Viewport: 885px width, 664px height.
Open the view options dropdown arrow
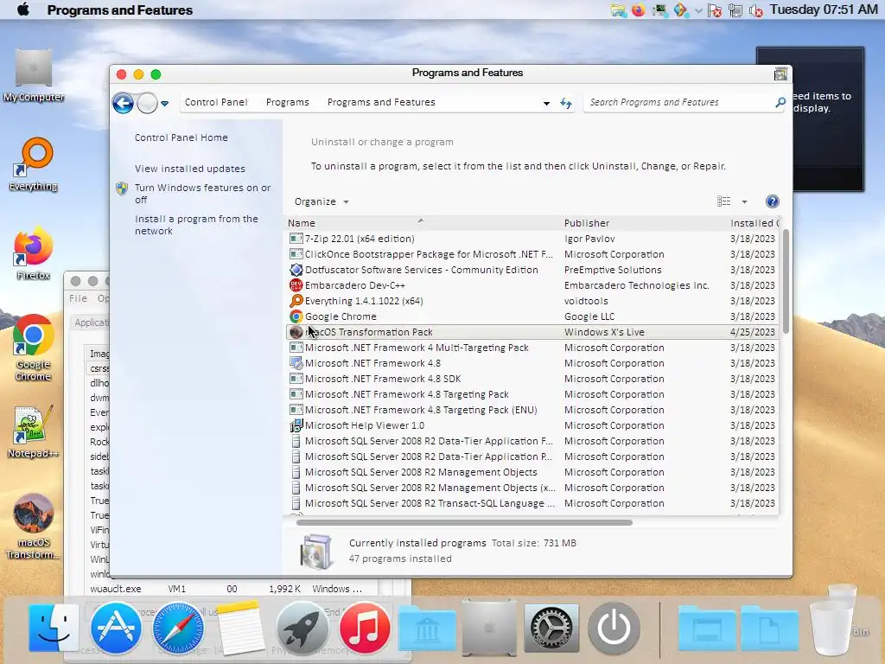(x=744, y=202)
